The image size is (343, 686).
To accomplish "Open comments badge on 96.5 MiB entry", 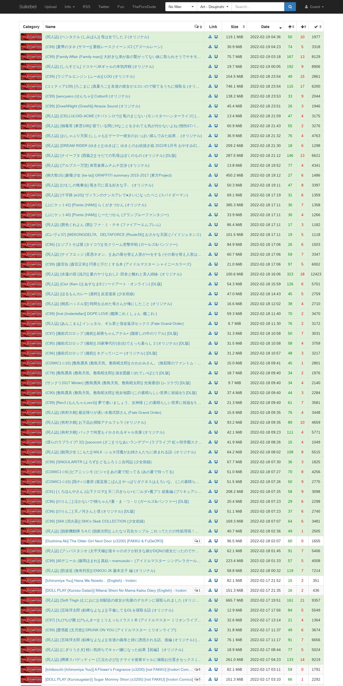I will (x=197, y=541).
